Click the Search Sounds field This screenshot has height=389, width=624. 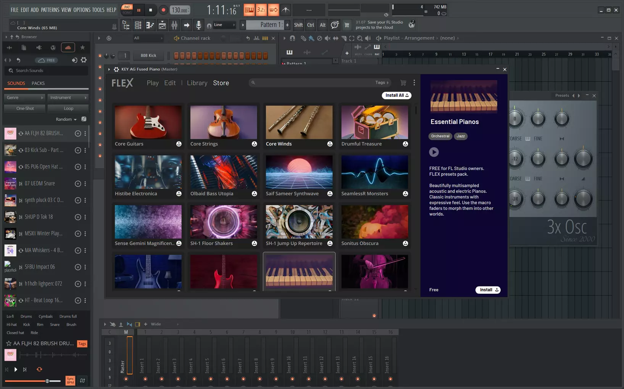[47, 71]
